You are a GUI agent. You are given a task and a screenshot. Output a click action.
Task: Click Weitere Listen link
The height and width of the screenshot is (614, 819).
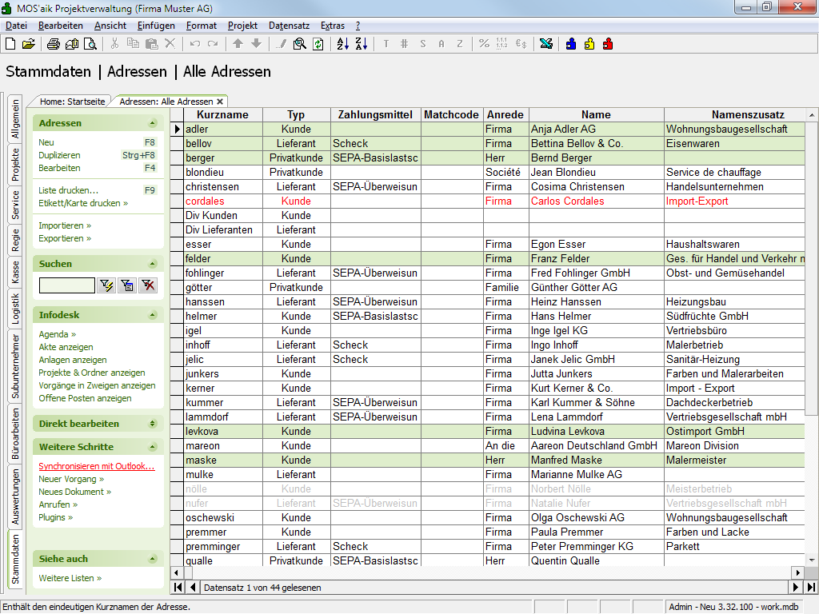point(70,579)
